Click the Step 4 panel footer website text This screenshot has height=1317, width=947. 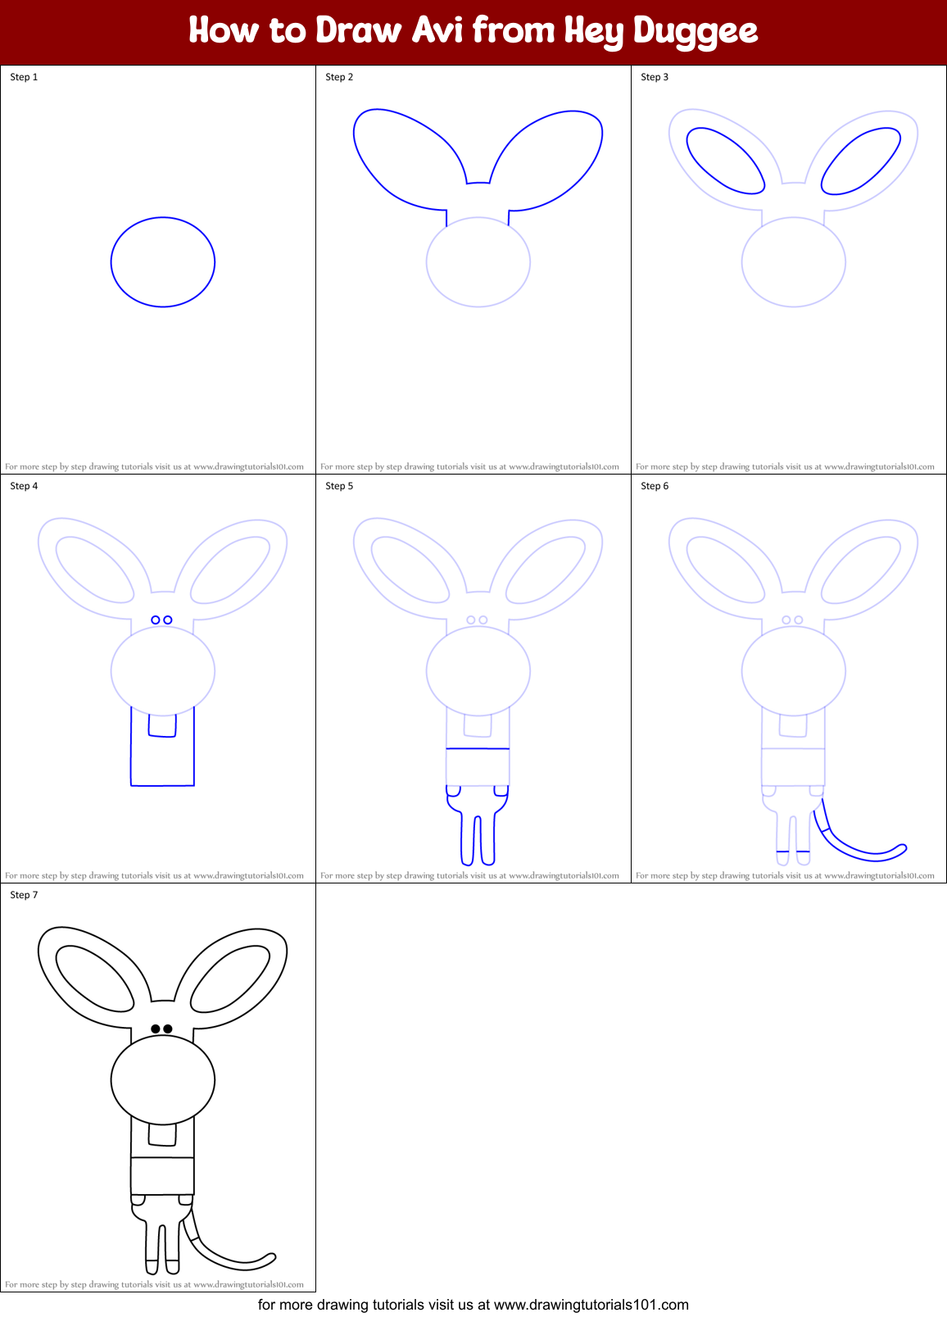(x=154, y=875)
